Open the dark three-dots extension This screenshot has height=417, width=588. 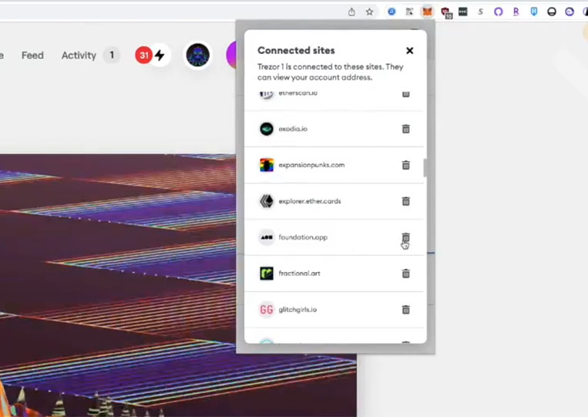(462, 12)
